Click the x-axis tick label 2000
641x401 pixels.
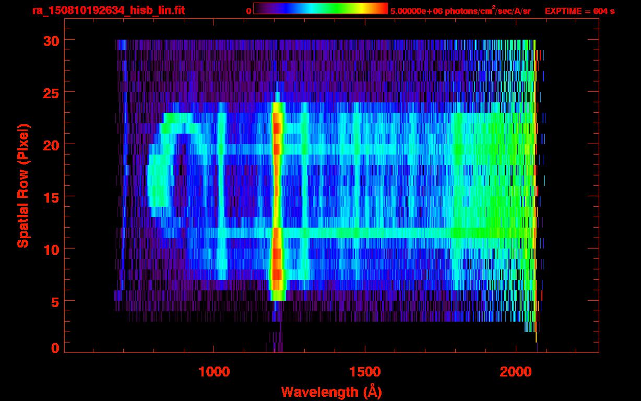click(x=515, y=372)
